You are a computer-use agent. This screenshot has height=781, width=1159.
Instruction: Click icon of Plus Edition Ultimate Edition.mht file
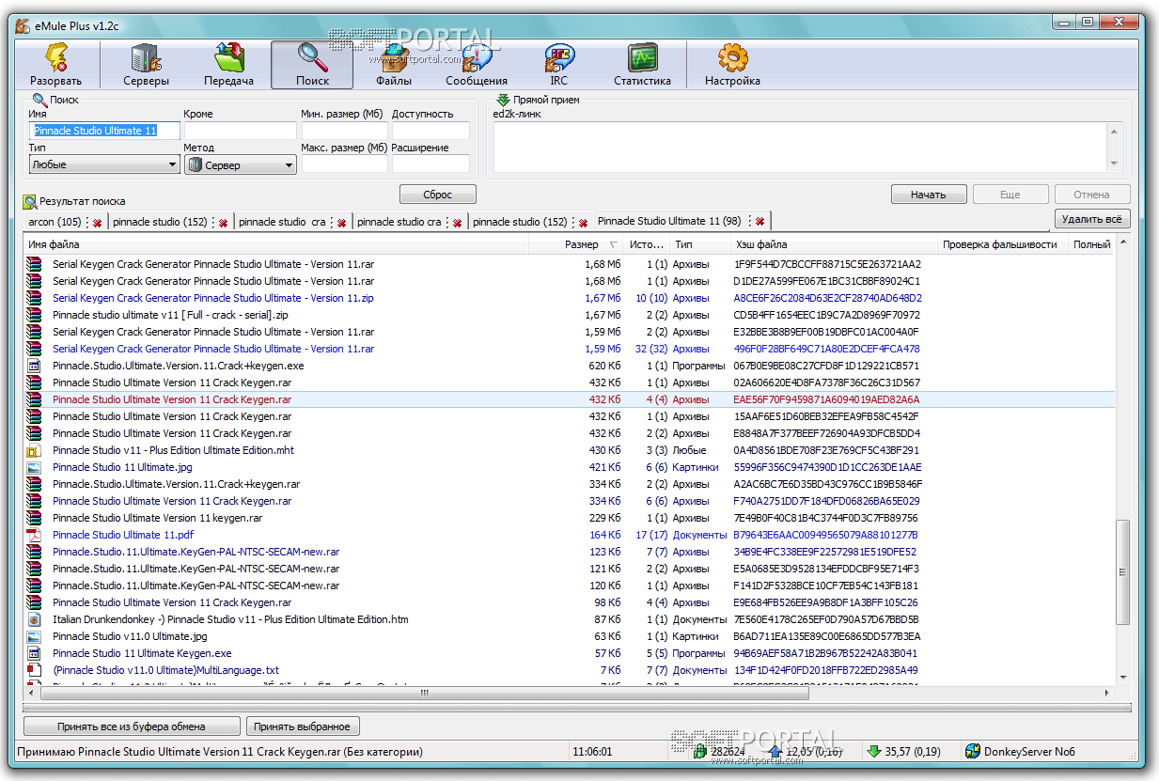coord(35,450)
